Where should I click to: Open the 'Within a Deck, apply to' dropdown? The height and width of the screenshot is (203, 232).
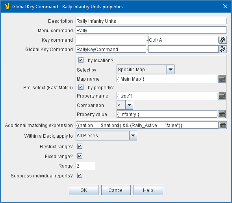pyautogui.click(x=106, y=135)
